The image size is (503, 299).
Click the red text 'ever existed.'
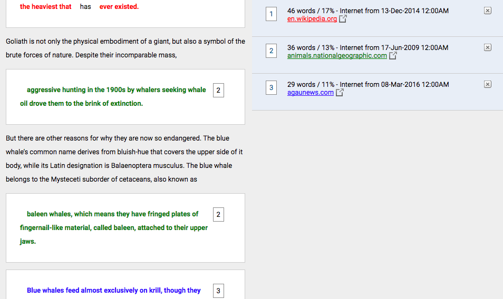pyautogui.click(x=119, y=7)
